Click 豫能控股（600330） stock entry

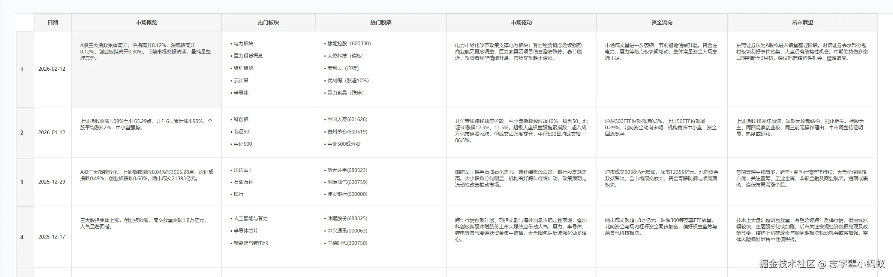coord(348,43)
